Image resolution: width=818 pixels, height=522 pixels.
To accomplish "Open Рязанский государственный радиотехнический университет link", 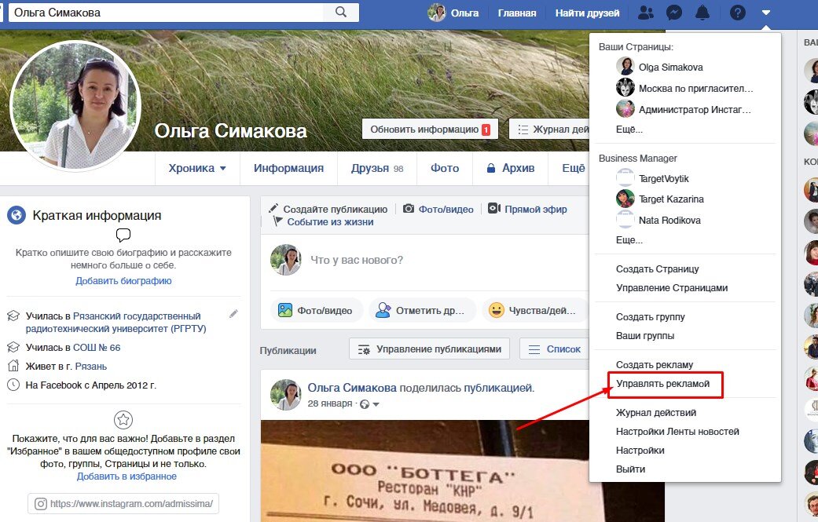I will pyautogui.click(x=116, y=323).
